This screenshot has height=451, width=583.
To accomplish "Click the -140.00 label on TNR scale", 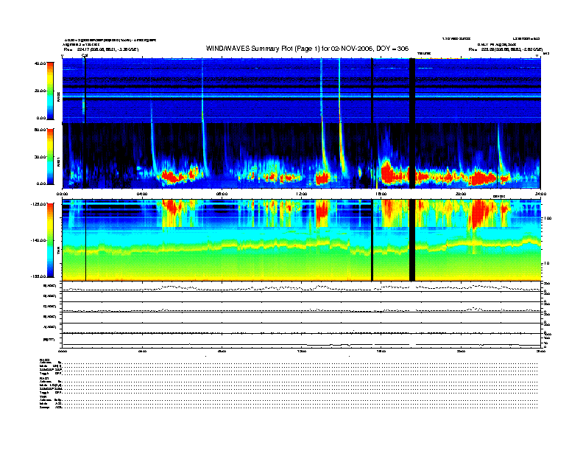I will 38,240.
